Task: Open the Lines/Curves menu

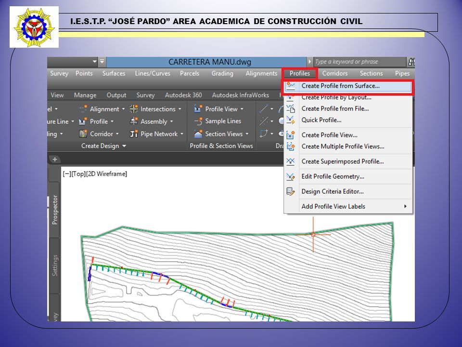Action: 153,73
